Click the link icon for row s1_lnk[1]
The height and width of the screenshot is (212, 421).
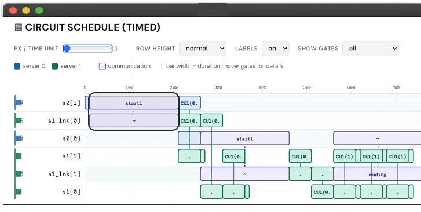[19, 174]
